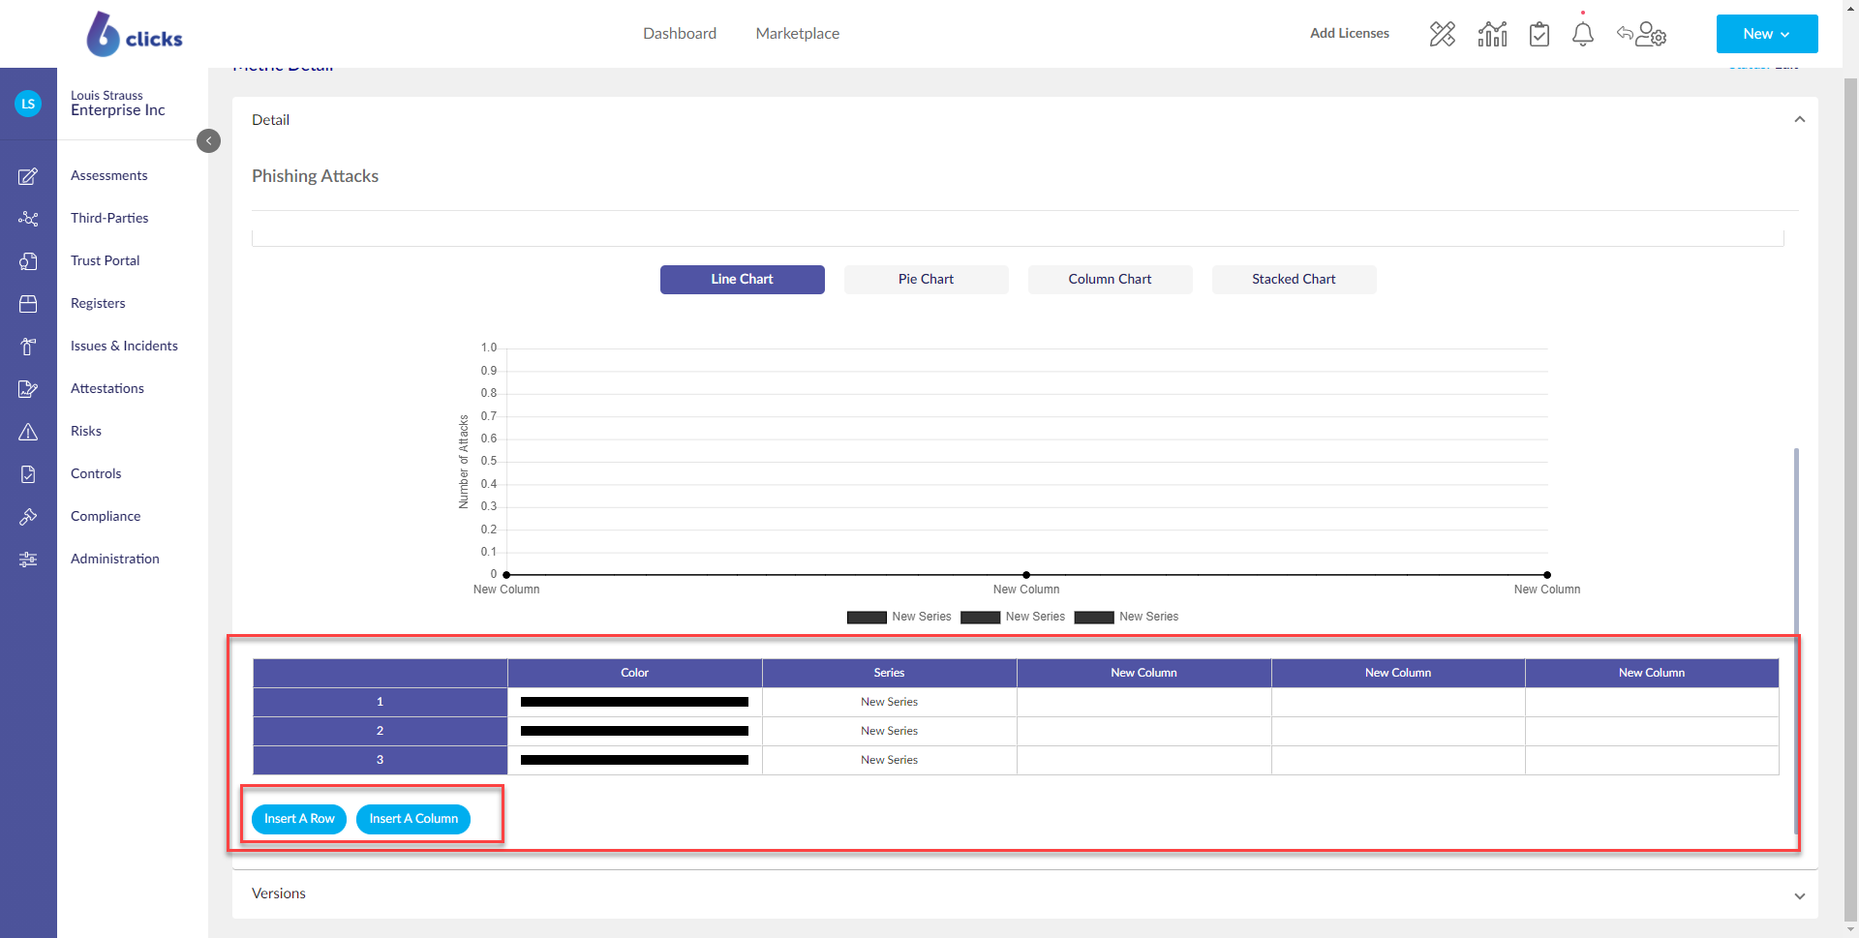Click the Administration sliders icon
Viewport: 1859px width, 938px height.
28,560
